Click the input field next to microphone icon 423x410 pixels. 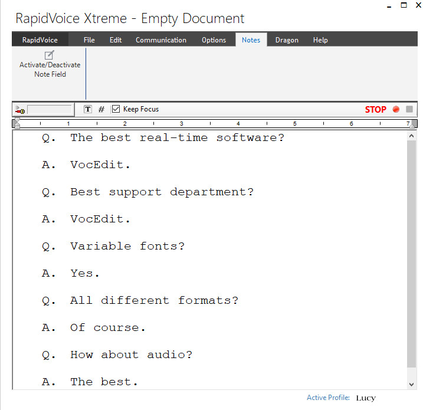(50, 110)
